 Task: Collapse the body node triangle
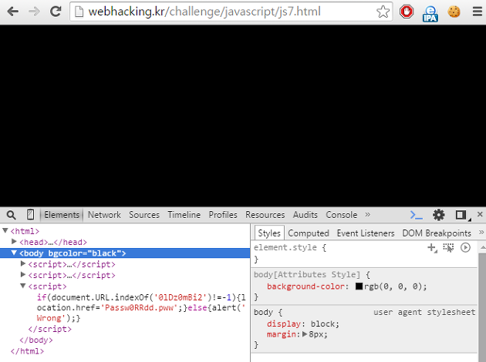click(x=14, y=253)
